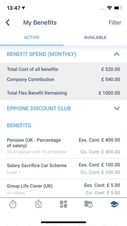Tap the location arrow in status bar
Image resolution: width=127 pixels, height=226 pixels.
tap(23, 8)
